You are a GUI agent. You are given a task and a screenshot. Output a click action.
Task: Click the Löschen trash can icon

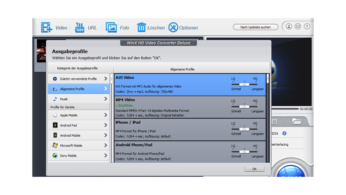[141, 27]
